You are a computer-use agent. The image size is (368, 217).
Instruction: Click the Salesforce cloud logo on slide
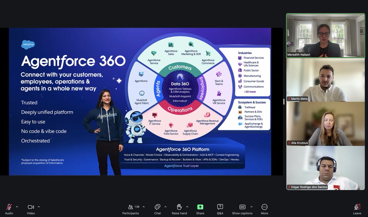(28, 44)
